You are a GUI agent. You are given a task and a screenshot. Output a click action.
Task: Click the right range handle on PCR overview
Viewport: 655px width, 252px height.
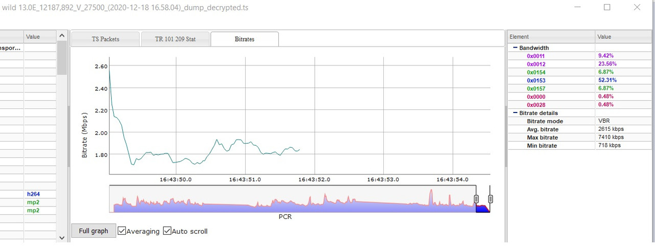click(490, 199)
